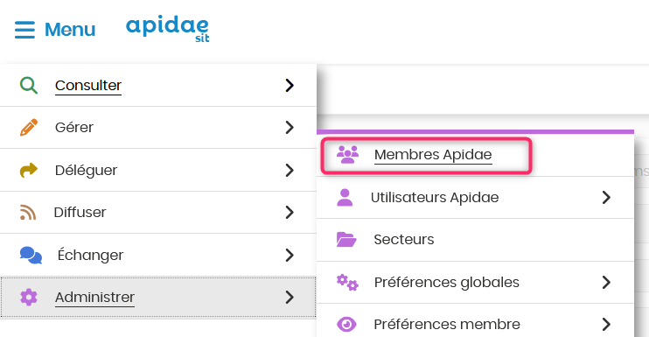
Task: Click the hamburger Menu icon
Action: [x=24, y=30]
